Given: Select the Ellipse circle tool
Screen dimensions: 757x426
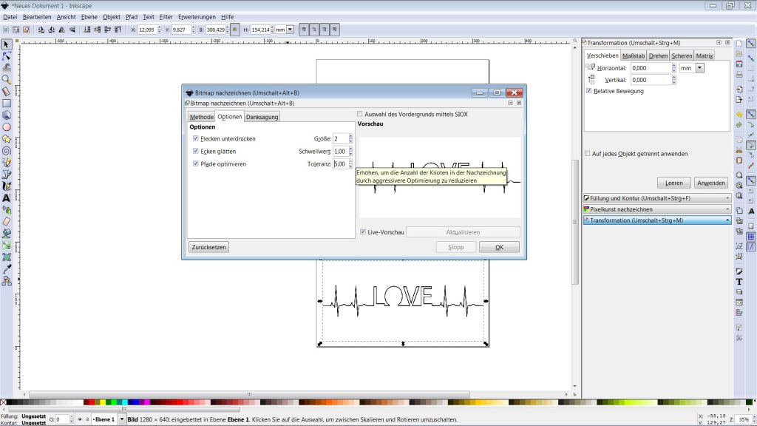Looking at the screenshot, I should pyautogui.click(x=7, y=126).
